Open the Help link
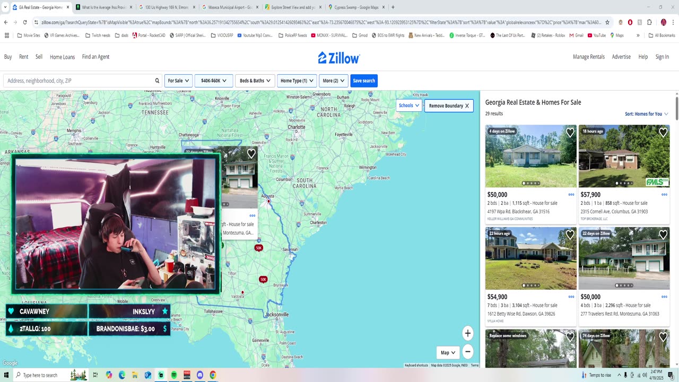The height and width of the screenshot is (382, 679). coord(643,57)
